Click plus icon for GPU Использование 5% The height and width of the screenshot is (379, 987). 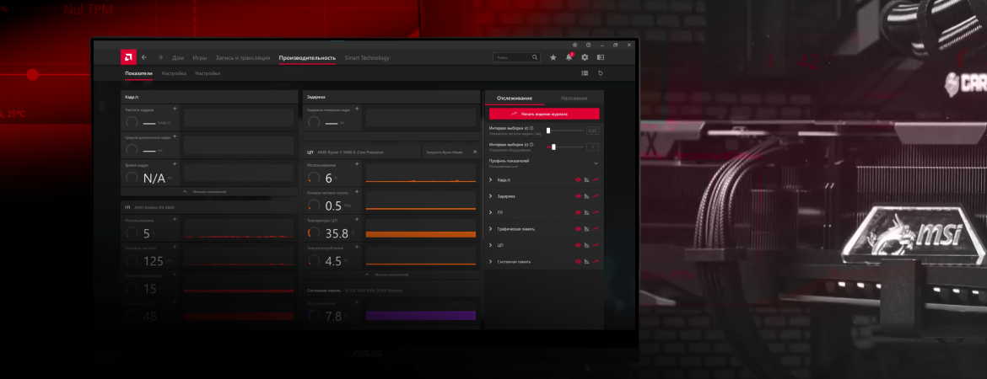coord(175,219)
